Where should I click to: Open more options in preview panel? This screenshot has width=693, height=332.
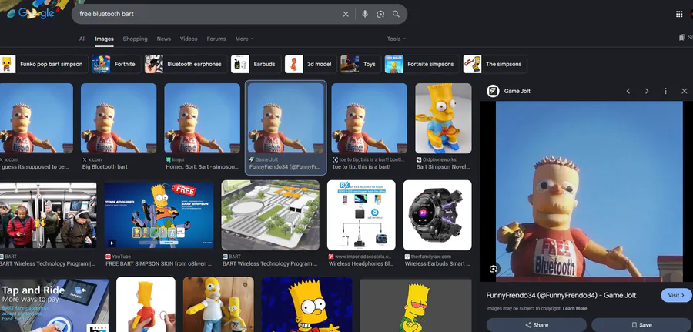tap(665, 91)
